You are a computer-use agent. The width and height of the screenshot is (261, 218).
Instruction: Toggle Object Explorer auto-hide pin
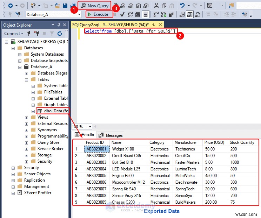pyautogui.click(x=59, y=25)
